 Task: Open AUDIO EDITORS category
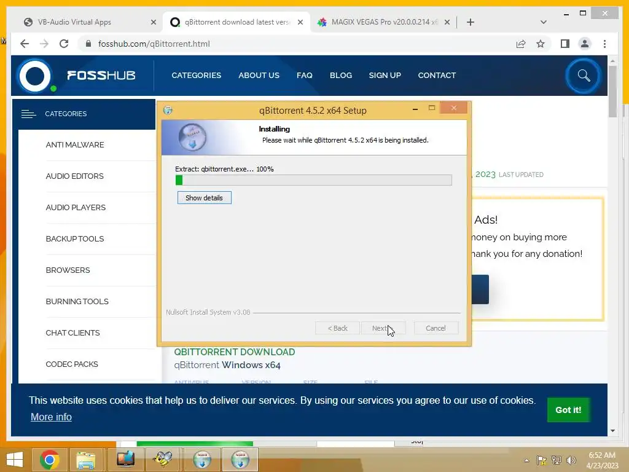pyautogui.click(x=74, y=176)
